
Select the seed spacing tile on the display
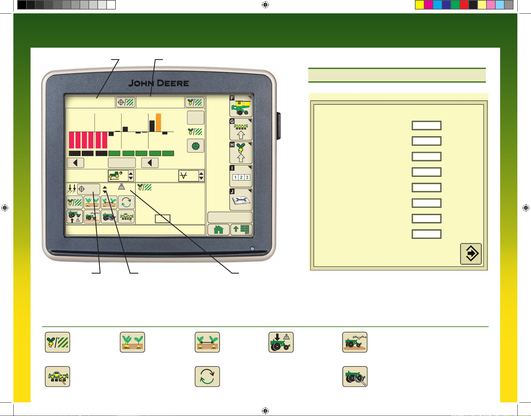[x=109, y=202]
